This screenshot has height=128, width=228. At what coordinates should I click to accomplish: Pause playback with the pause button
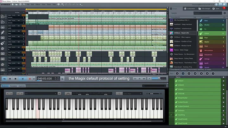(23, 79)
